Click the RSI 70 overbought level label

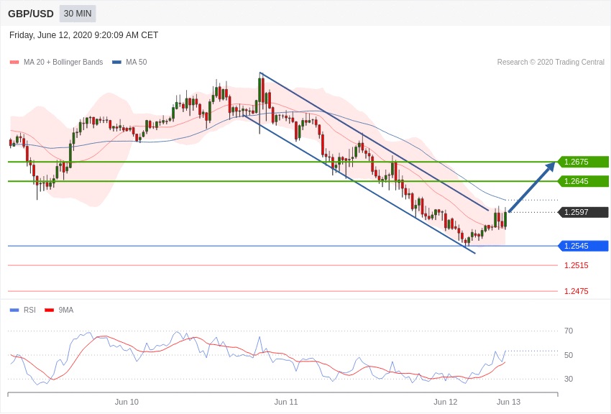click(x=569, y=331)
